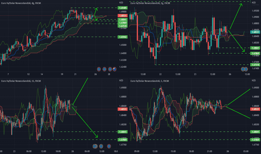
Task: Click the 1.67869 green label in the 15 chart
Action: [123, 140]
